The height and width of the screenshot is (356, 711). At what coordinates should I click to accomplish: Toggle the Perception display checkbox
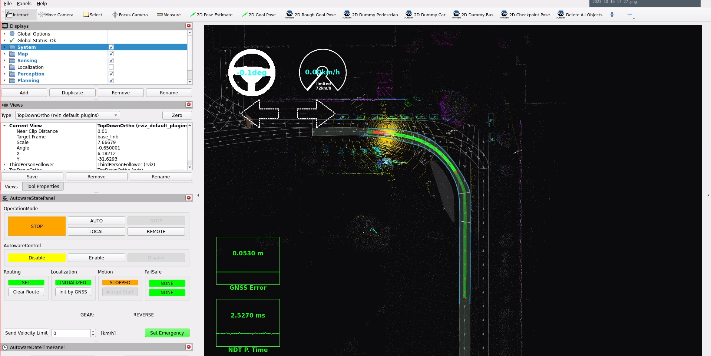point(111,74)
